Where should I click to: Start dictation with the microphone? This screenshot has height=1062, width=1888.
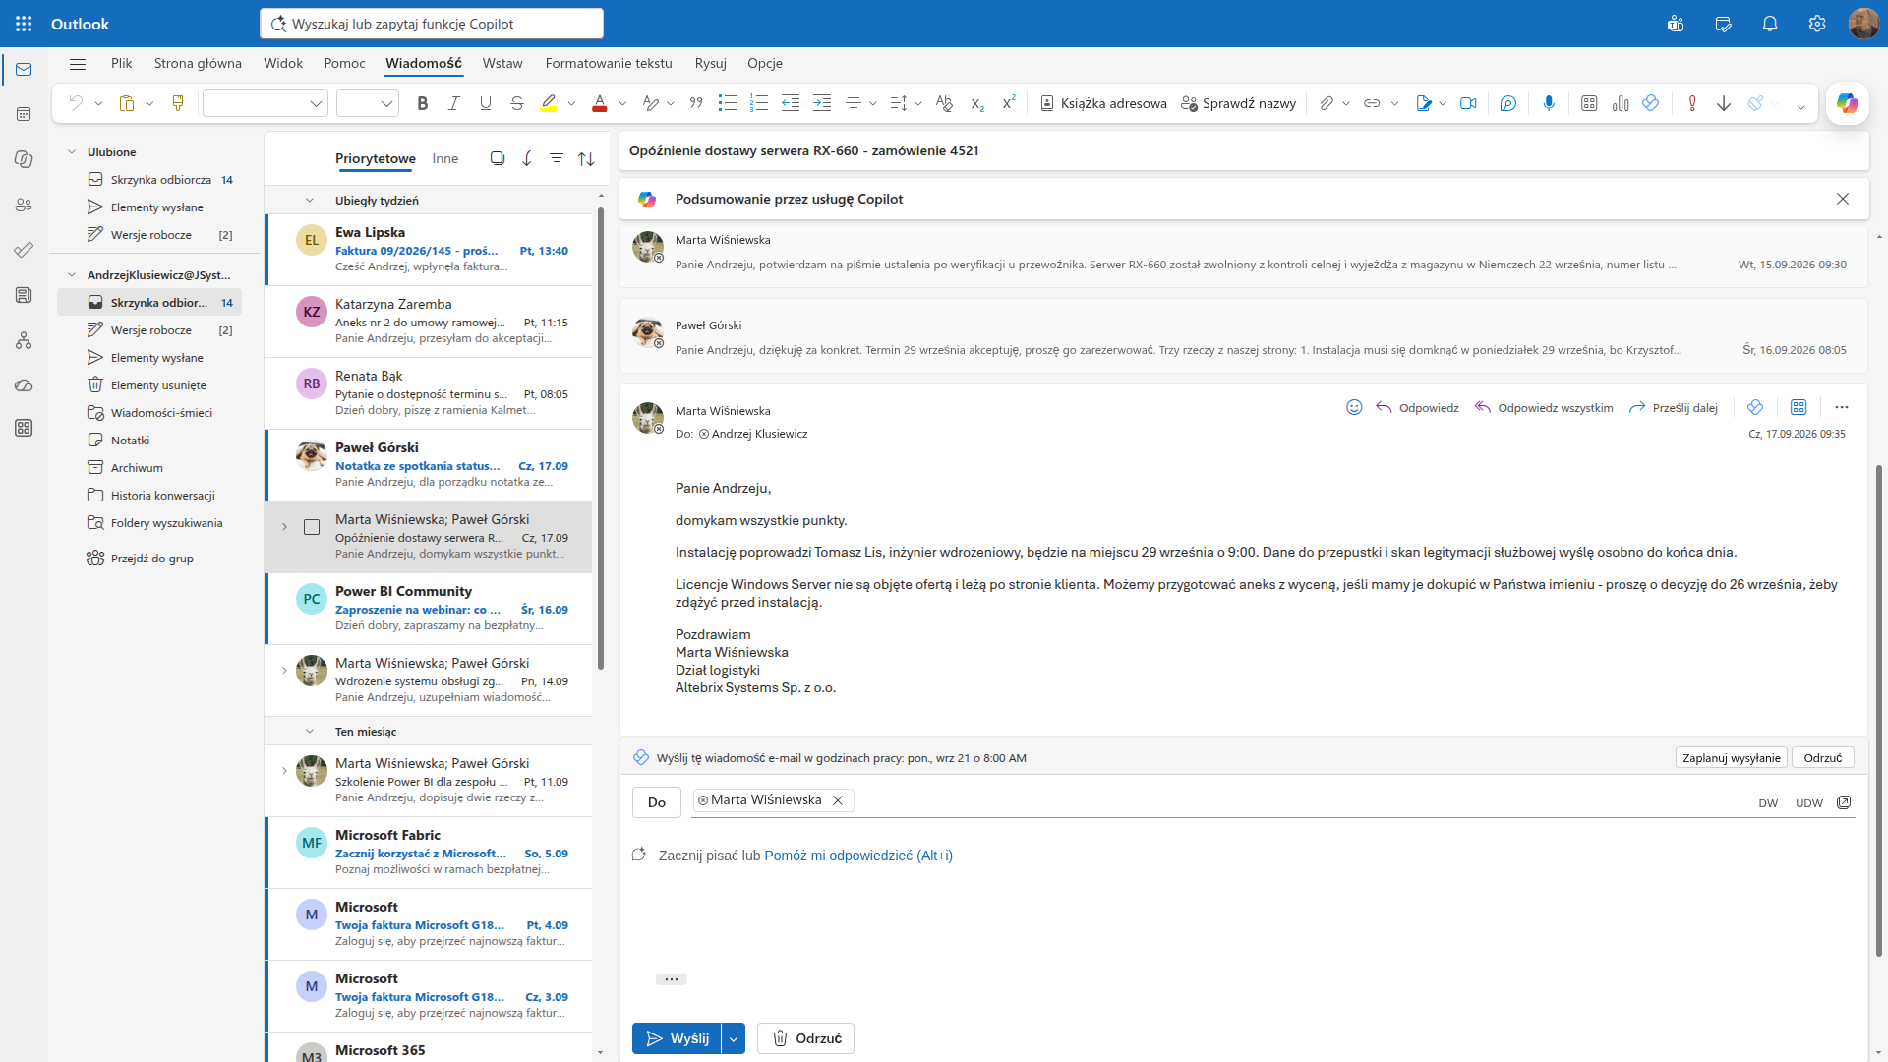coord(1549,103)
